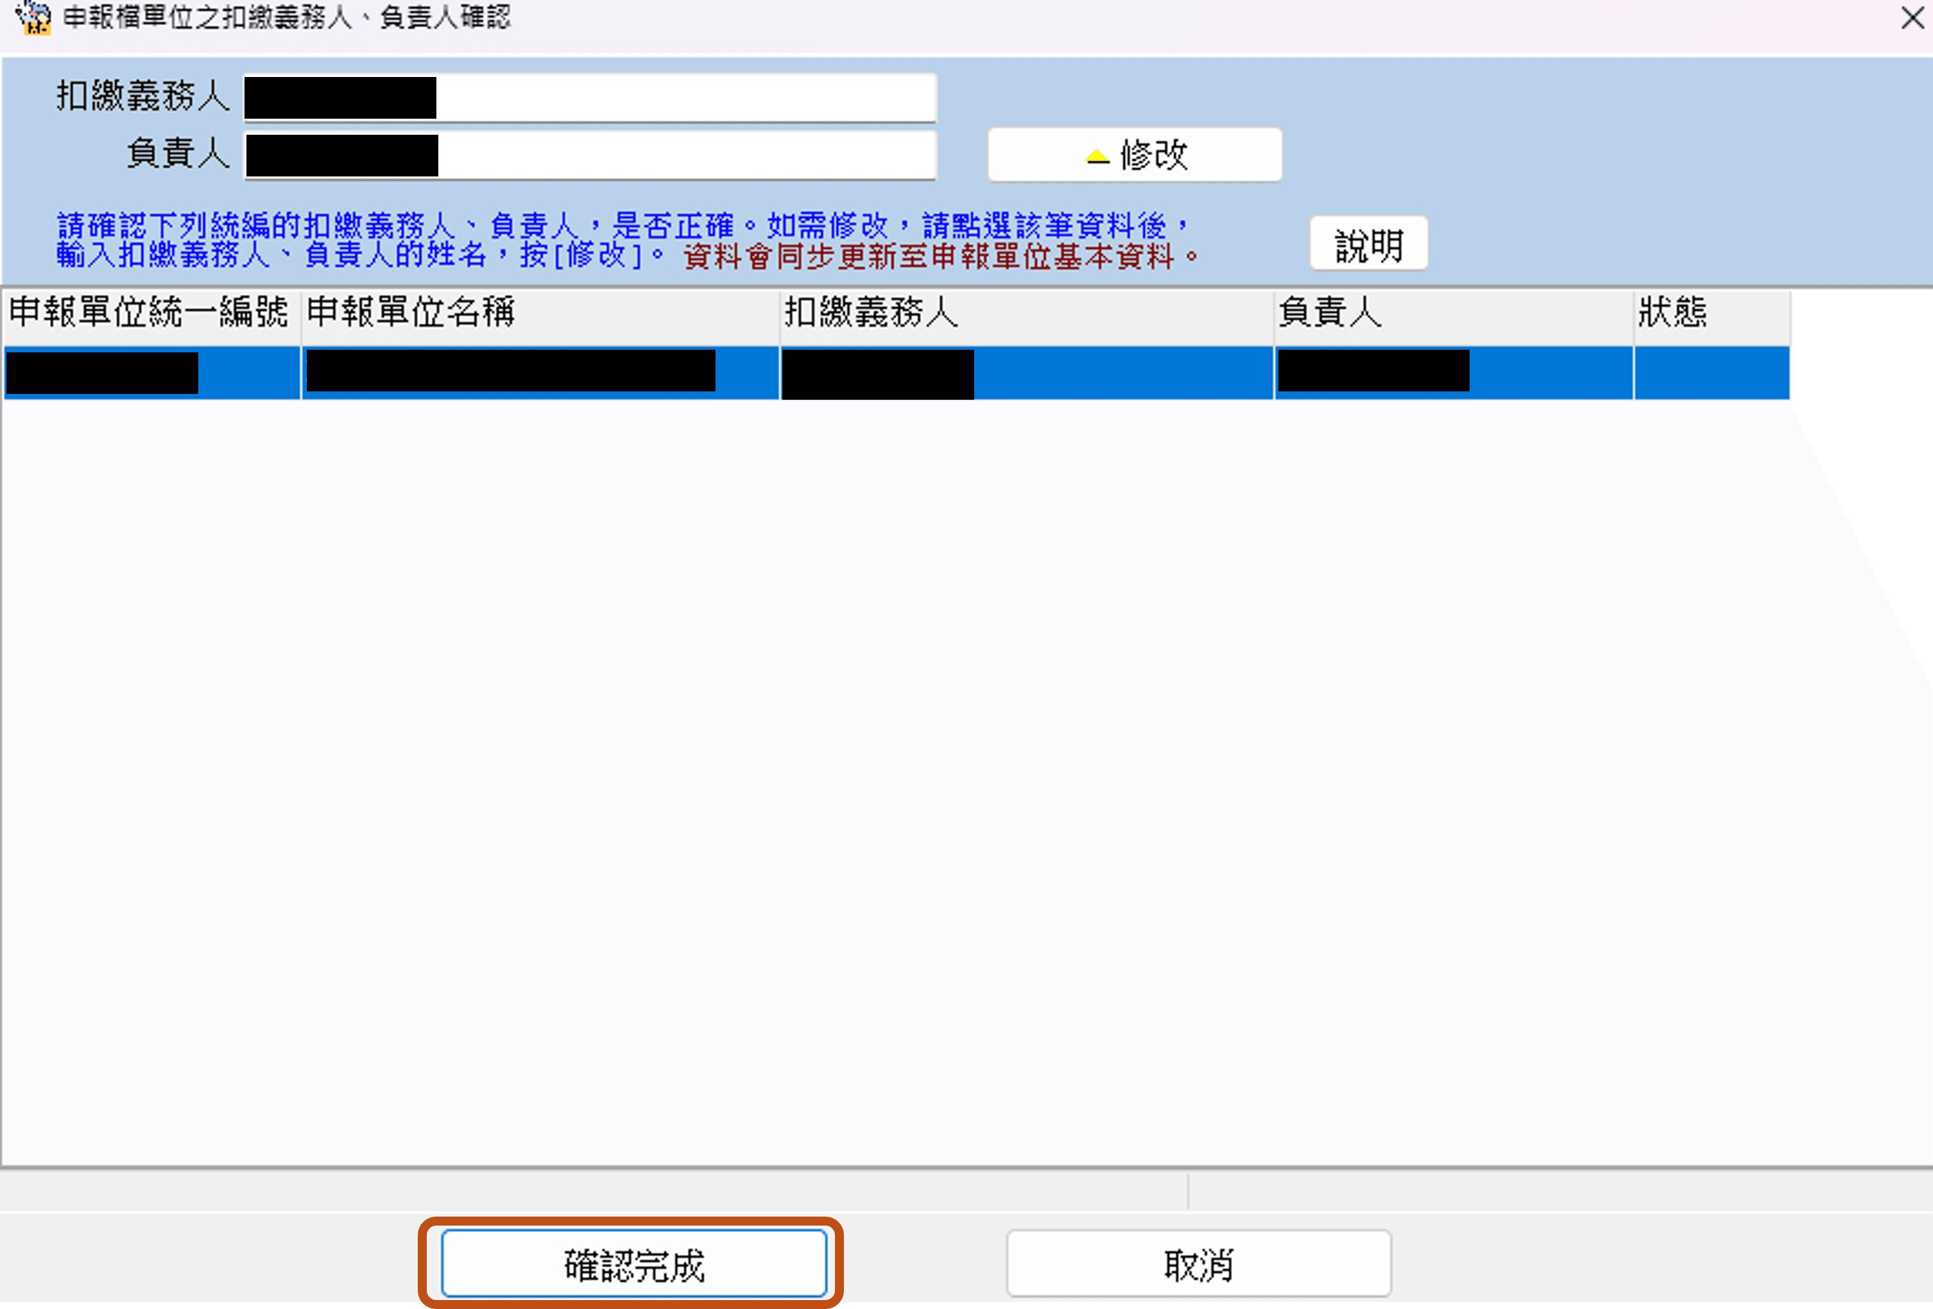Open the 說明 help button
Screen dimensions: 1933x1309
coord(1368,244)
